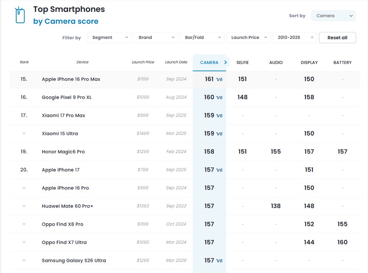Expand the Launch Price filter
This screenshot has height=273, width=368.
pos(248,37)
